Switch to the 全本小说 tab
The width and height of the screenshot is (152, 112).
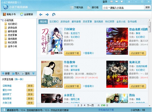pos(121,22)
